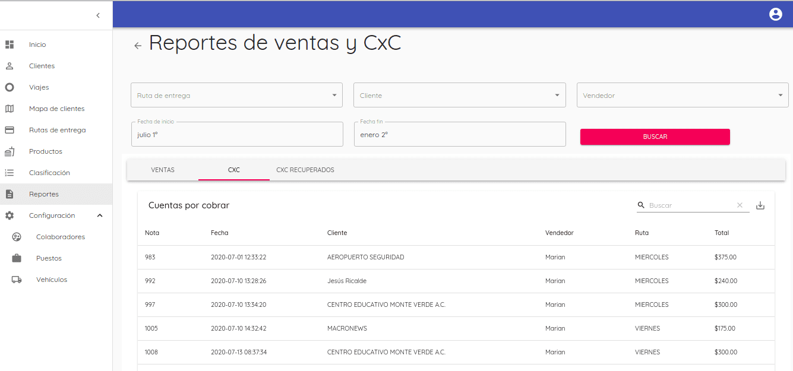Click the Cuentas por cobrar heading
The image size is (793, 371).
coord(189,205)
